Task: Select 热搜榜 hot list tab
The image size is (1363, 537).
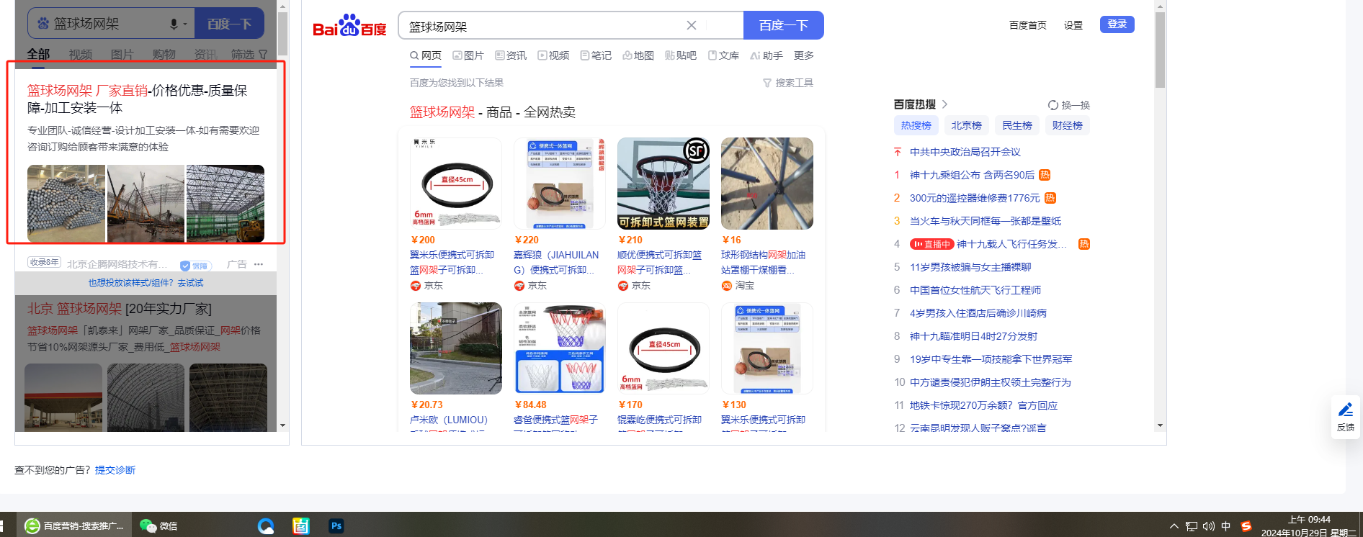Action: 916,125
